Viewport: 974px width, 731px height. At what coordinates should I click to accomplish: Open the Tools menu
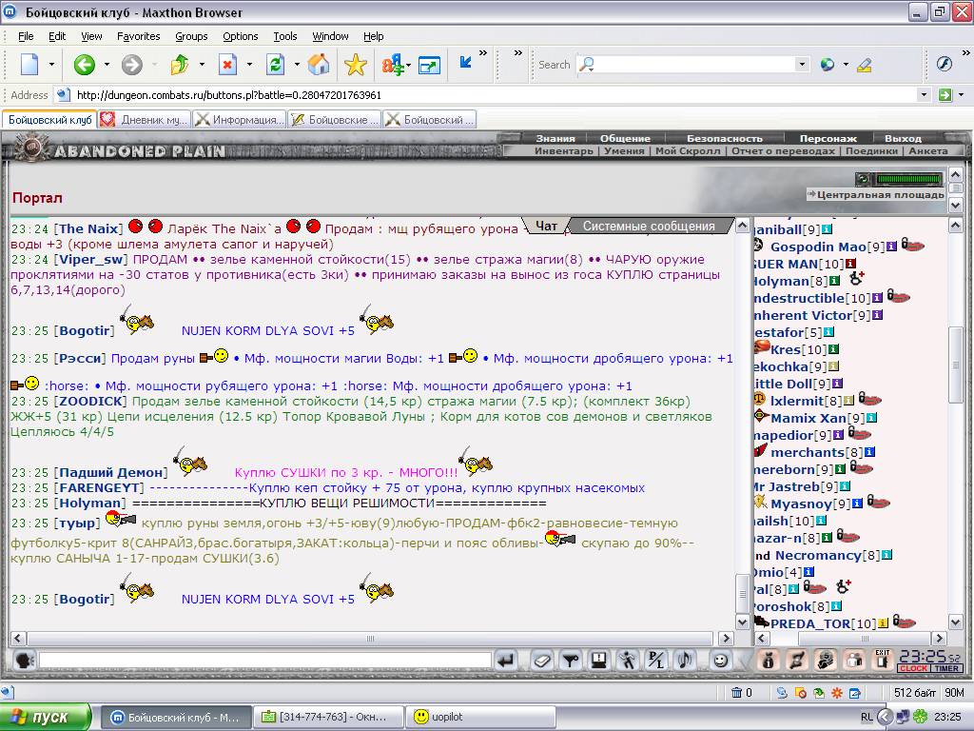[285, 36]
